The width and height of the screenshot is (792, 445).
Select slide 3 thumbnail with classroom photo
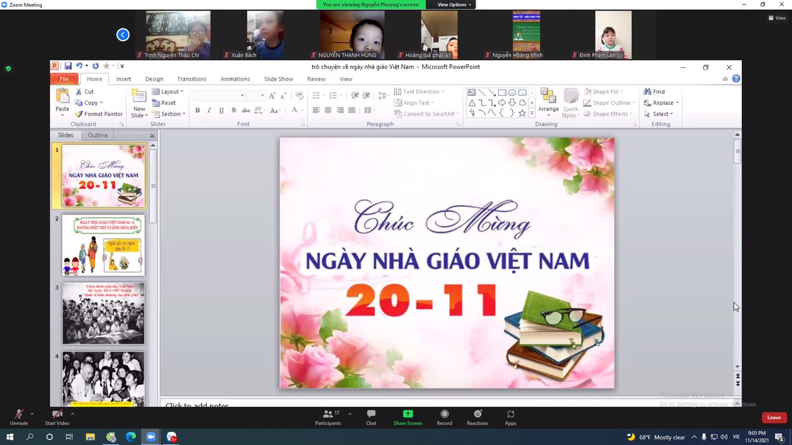pyautogui.click(x=103, y=313)
